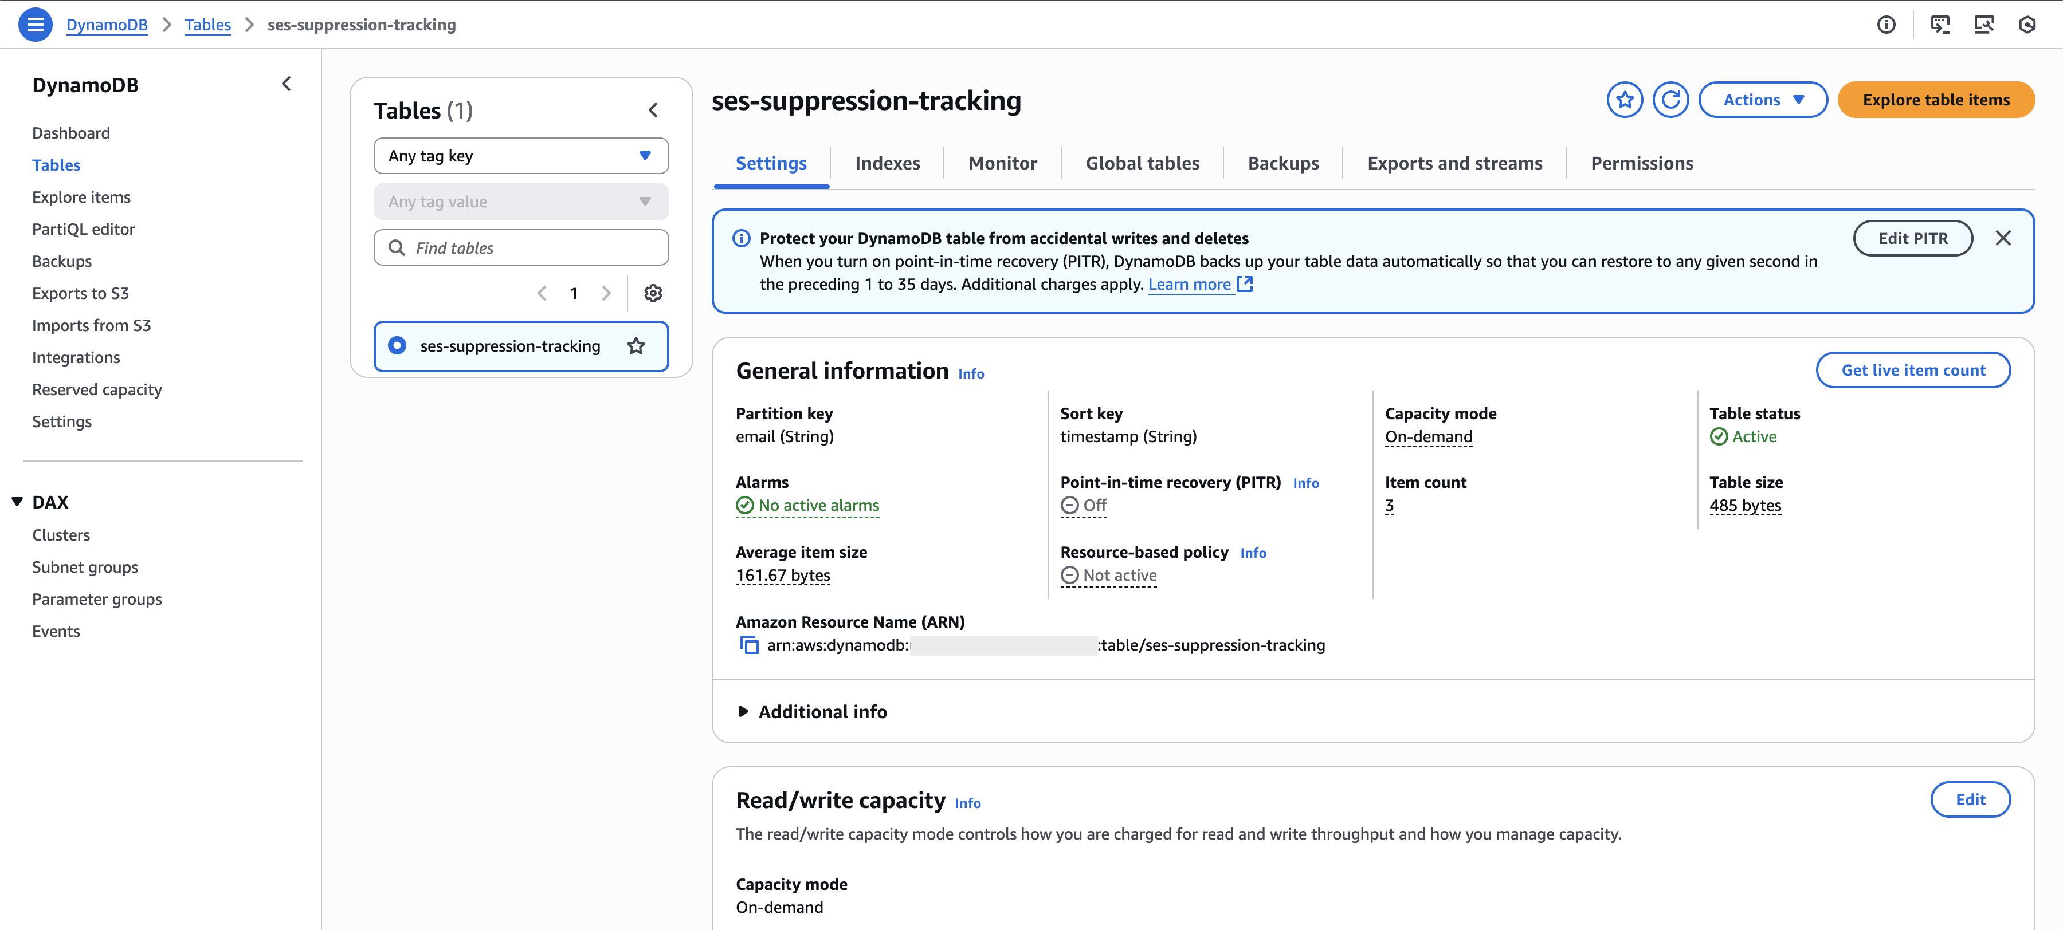Select the ses-suppression-tracking radio button

point(397,346)
